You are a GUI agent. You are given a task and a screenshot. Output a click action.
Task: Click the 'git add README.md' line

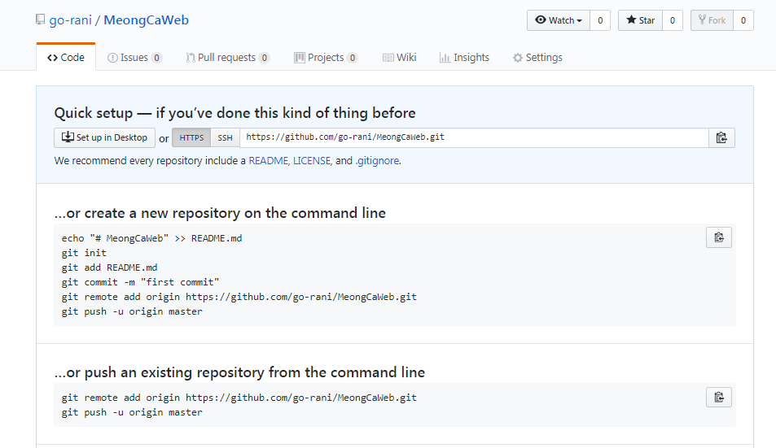tap(109, 267)
